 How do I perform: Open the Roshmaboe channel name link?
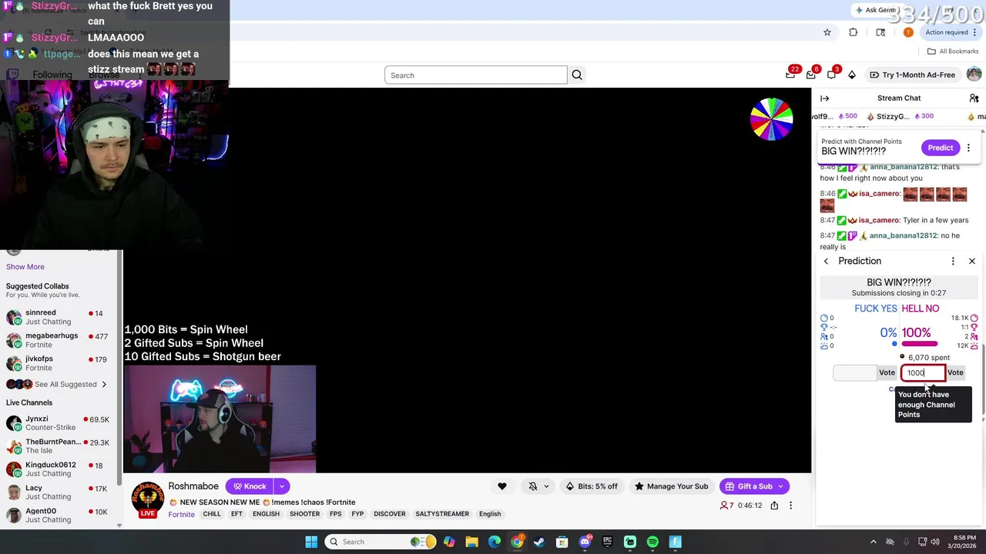point(193,486)
